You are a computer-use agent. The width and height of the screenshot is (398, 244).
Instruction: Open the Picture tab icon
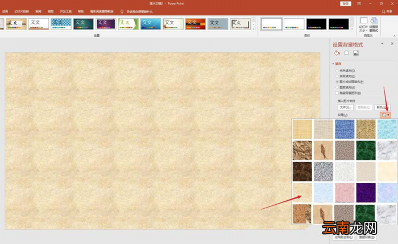point(356,53)
